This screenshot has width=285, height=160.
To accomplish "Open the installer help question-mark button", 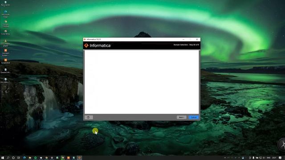I will (88, 117).
